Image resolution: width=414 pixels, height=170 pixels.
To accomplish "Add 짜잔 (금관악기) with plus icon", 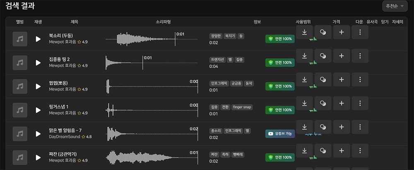I will pyautogui.click(x=342, y=151).
